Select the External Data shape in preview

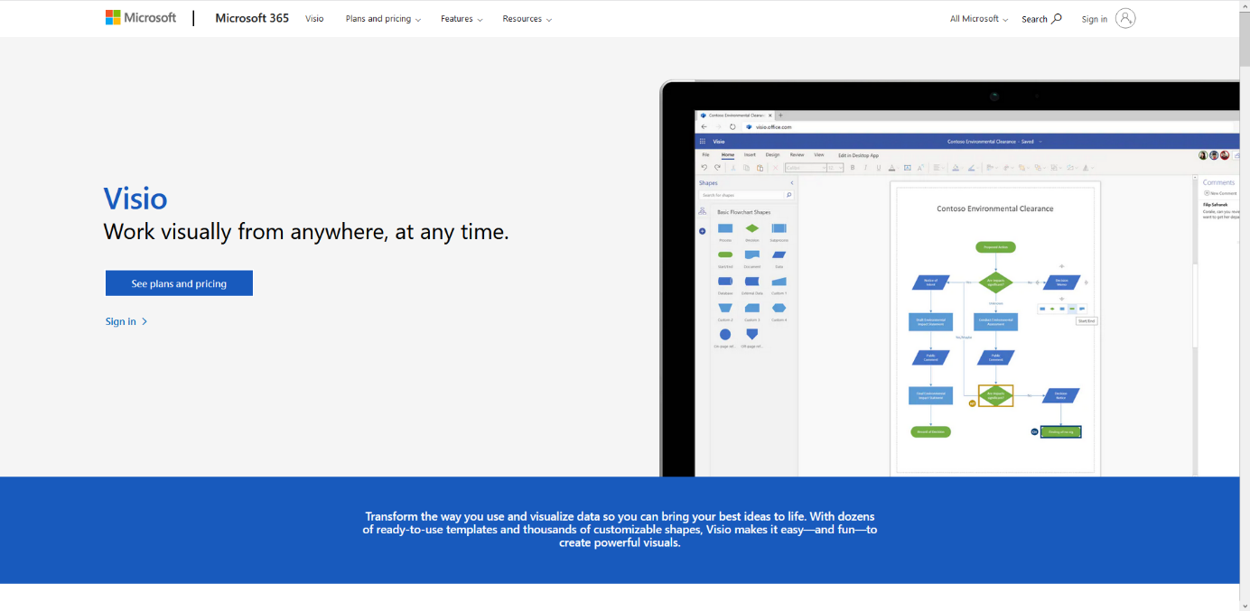point(751,282)
